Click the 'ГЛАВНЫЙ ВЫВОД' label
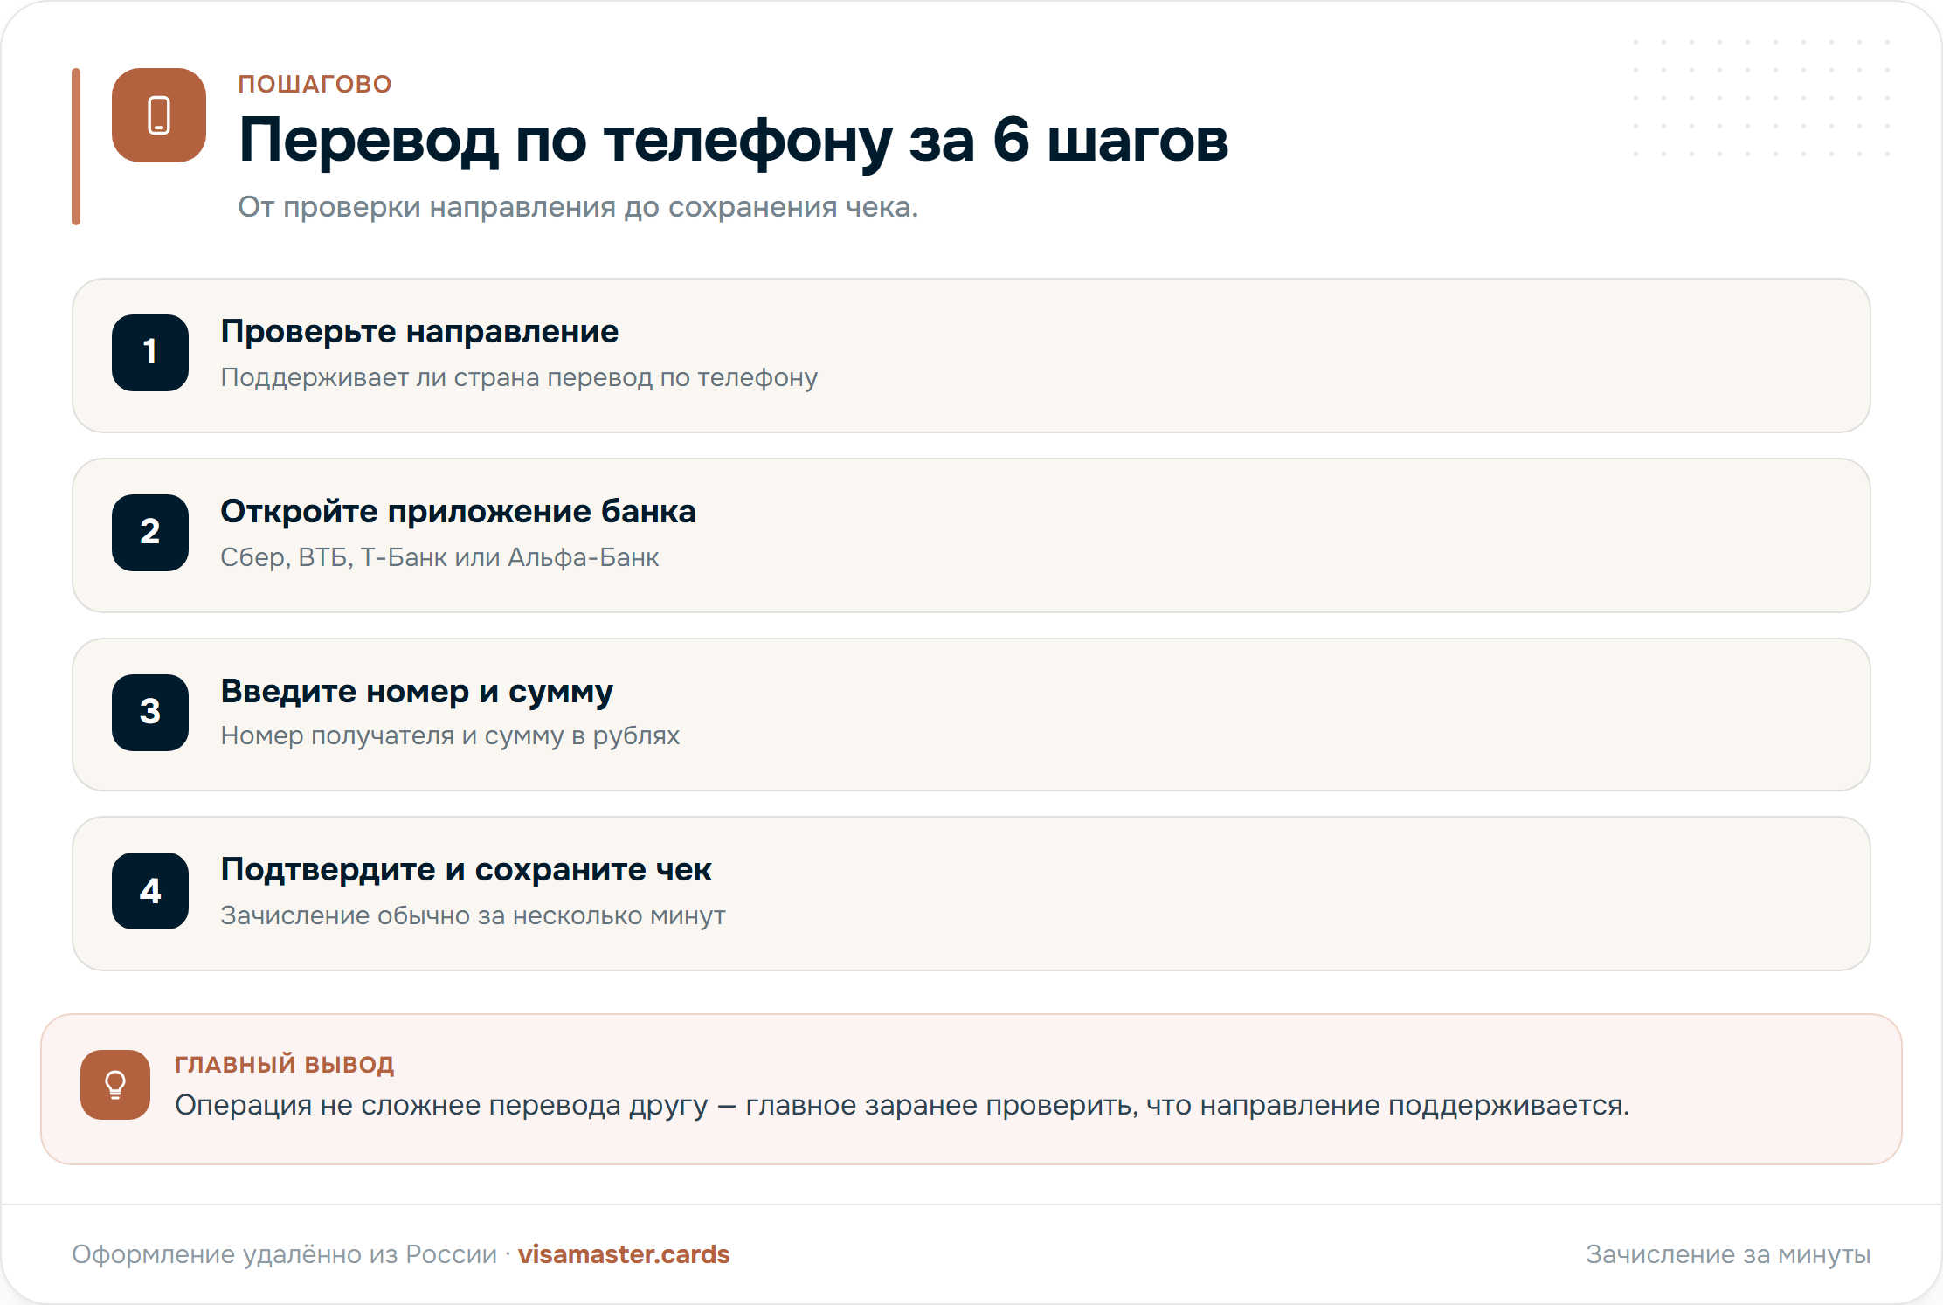 285,1064
